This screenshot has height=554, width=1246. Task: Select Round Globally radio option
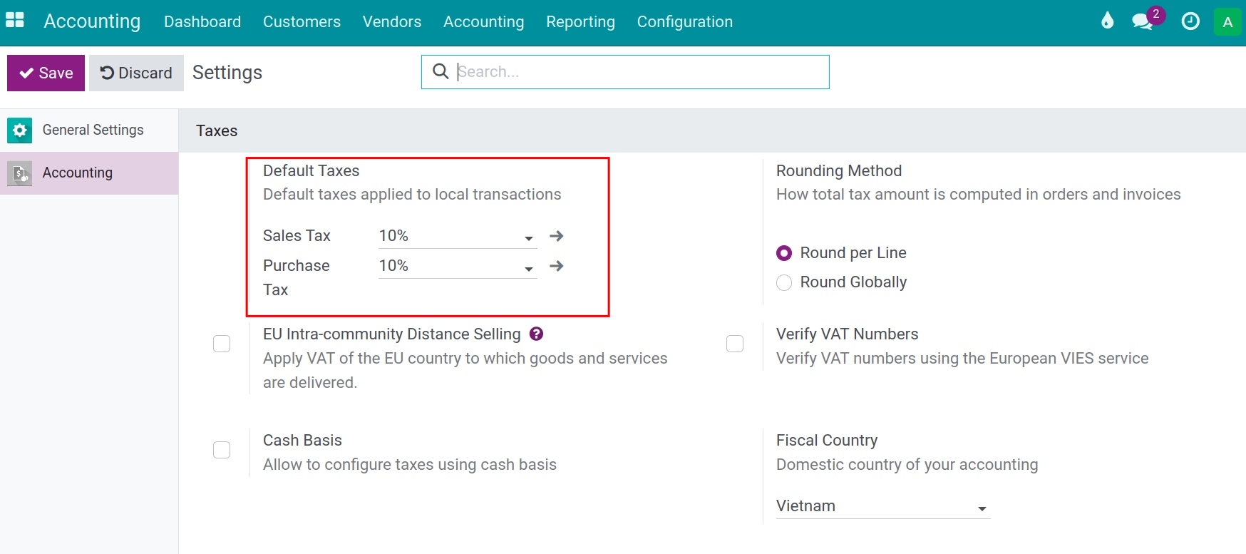(x=784, y=282)
